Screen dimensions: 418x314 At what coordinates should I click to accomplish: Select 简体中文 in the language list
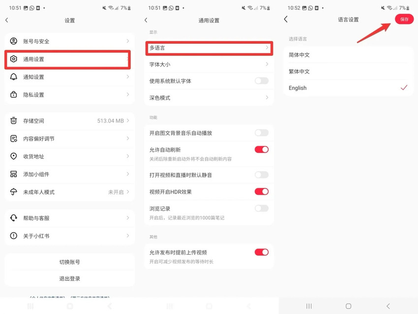click(x=348, y=55)
